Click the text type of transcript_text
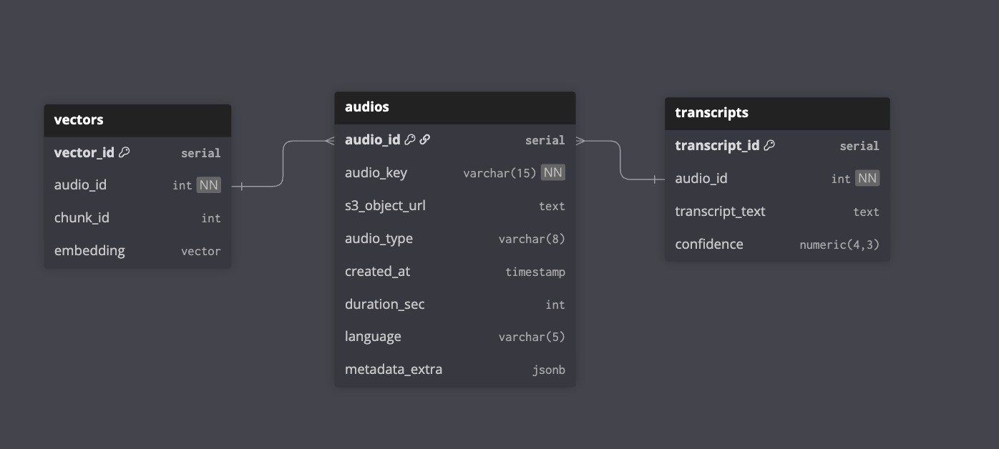Image resolution: width=999 pixels, height=449 pixels. 866,212
